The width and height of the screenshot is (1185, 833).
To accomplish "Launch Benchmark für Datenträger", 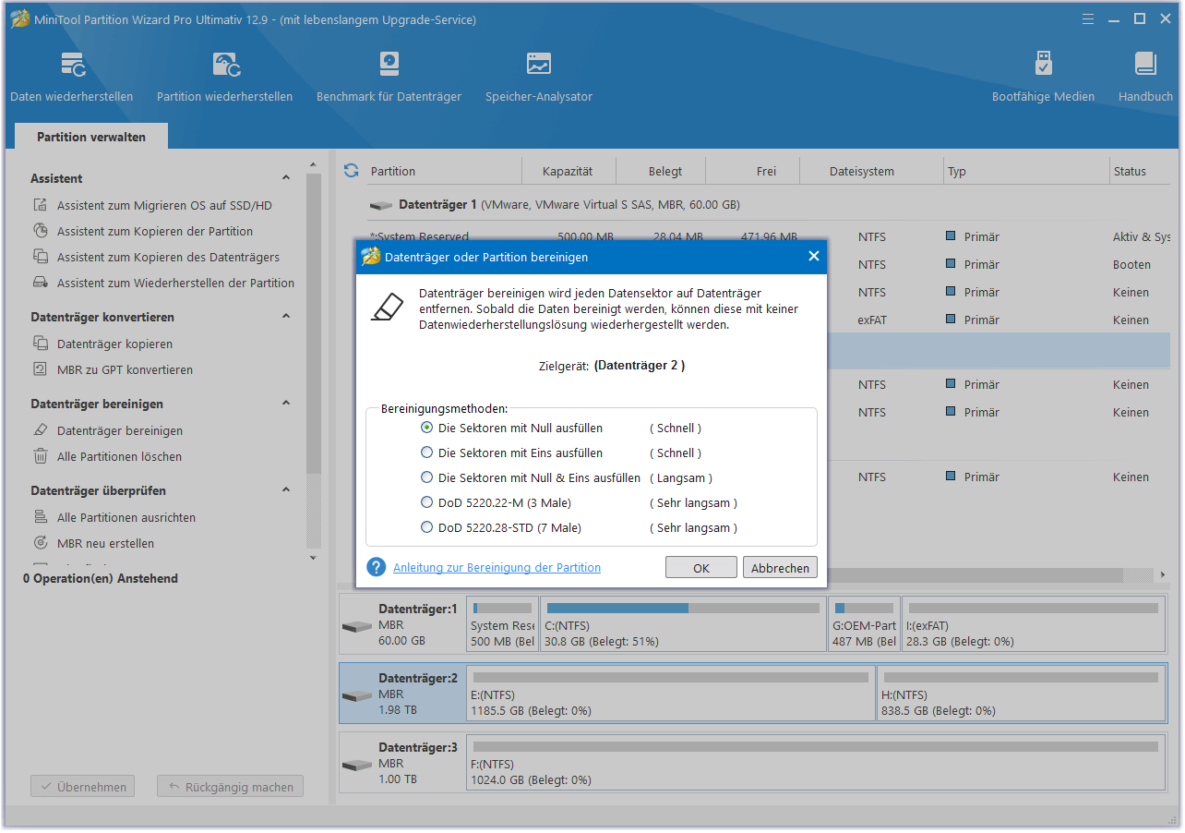I will (389, 78).
